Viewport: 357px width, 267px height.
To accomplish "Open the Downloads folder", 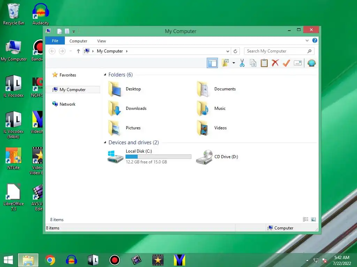I will tap(127, 108).
